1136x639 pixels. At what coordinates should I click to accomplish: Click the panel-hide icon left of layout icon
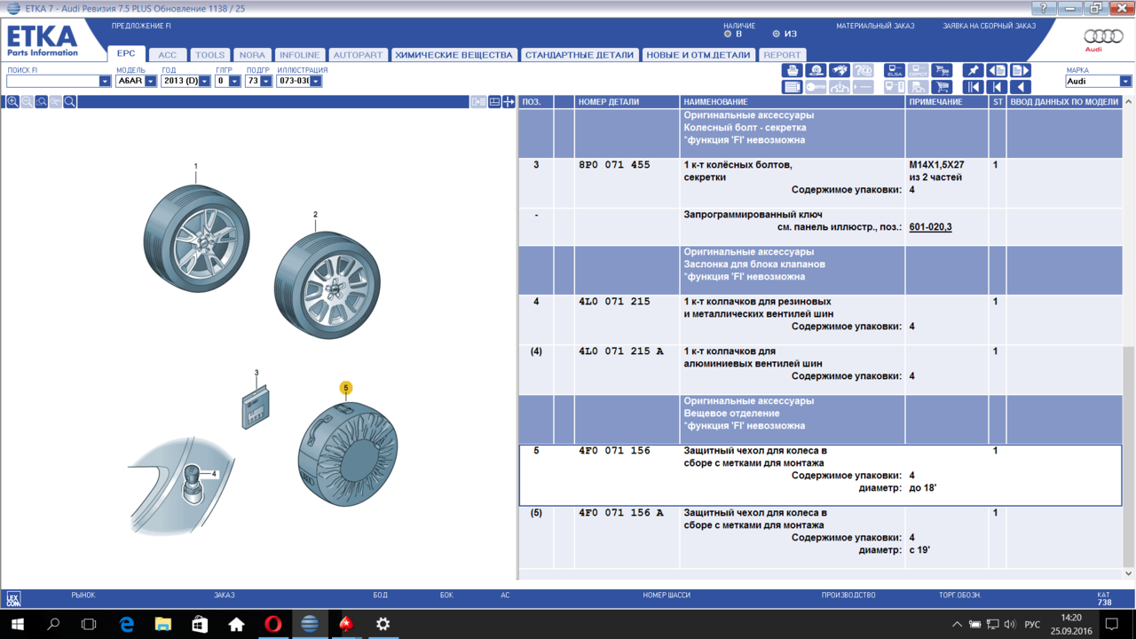point(478,102)
